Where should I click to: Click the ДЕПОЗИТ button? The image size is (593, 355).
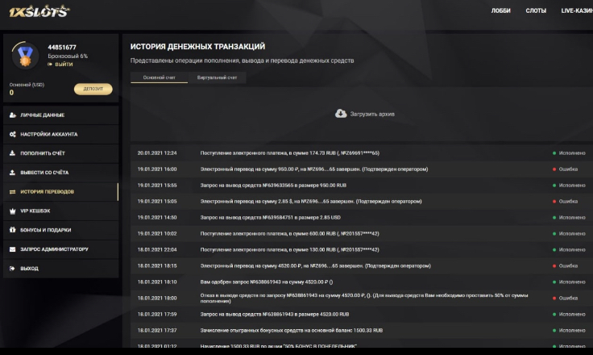pyautogui.click(x=93, y=89)
